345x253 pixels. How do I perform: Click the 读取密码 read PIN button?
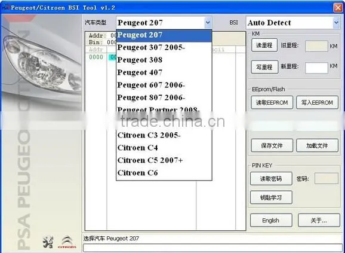coord(271,178)
